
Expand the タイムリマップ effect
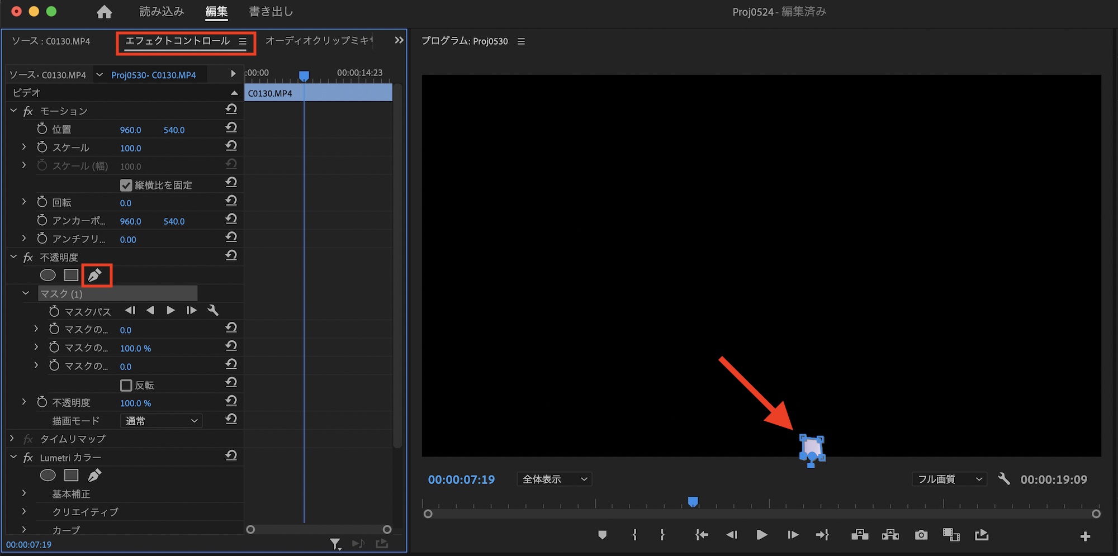tap(12, 439)
